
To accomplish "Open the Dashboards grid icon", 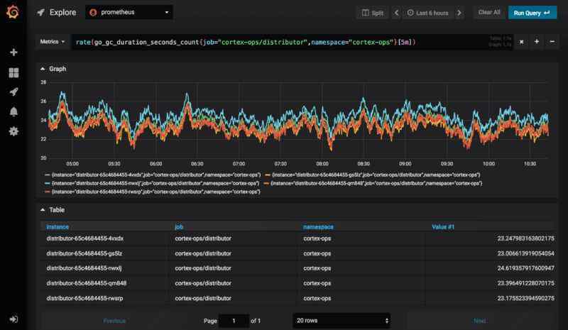I will (x=13, y=72).
